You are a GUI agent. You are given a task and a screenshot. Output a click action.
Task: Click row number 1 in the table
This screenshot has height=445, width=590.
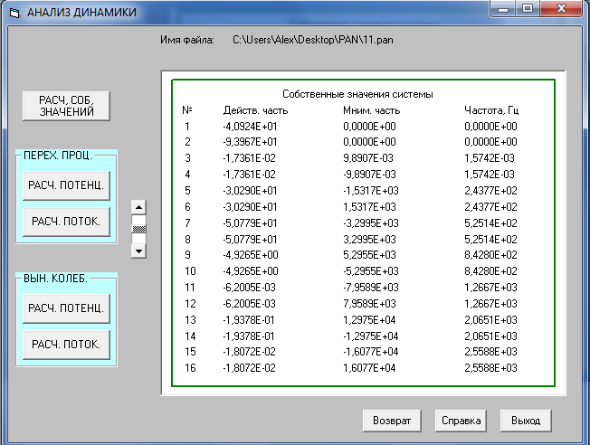(x=187, y=127)
